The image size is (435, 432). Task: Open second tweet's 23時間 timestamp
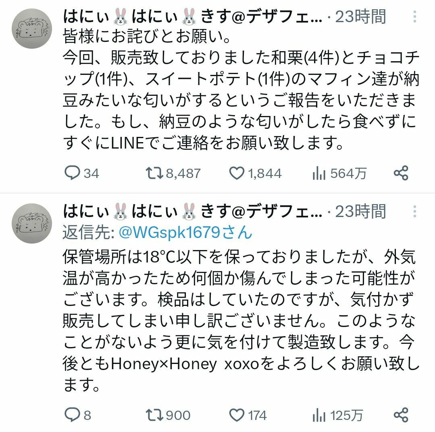pos(361,211)
